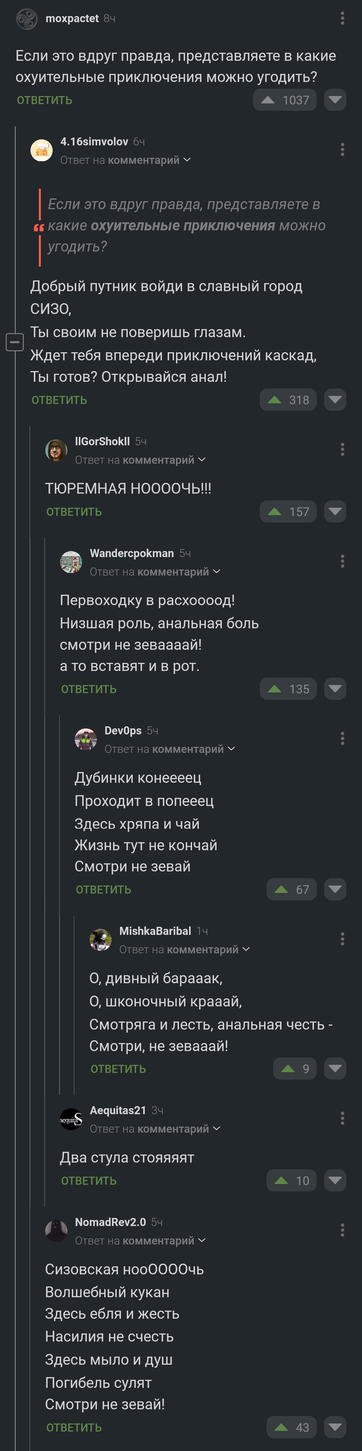Upvote the comment rated 318
Screen dimensions: 362x1451
click(x=275, y=400)
